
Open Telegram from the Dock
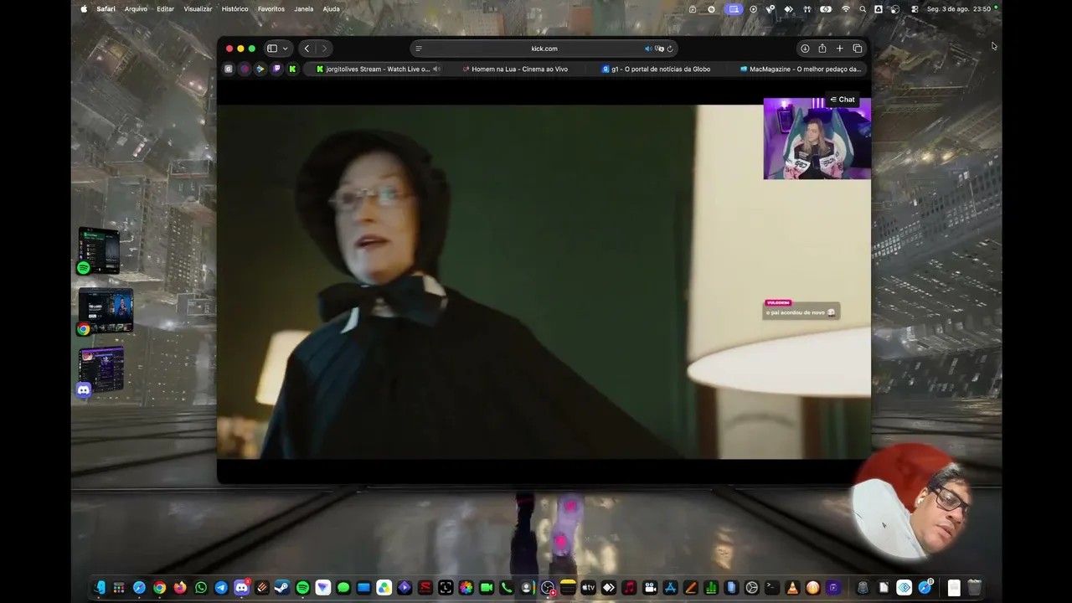(x=221, y=588)
